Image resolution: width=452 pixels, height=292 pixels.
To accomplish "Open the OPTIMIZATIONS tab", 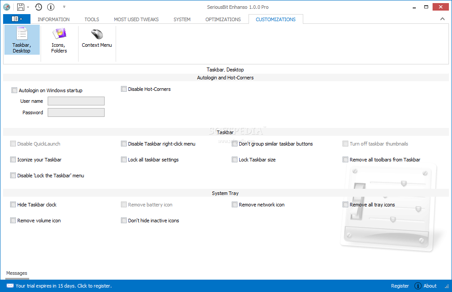I will 223,19.
